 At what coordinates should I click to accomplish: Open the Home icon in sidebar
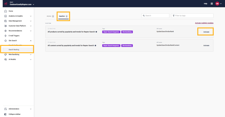tap(6, 11)
